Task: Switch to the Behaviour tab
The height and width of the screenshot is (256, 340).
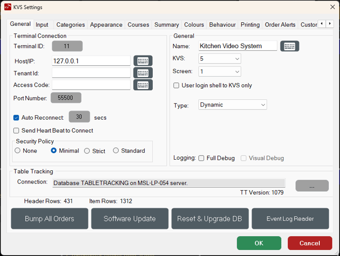Action: pyautogui.click(x=222, y=25)
